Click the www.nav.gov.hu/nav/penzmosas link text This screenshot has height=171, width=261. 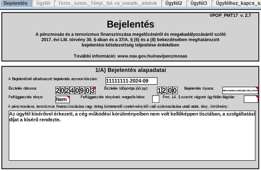coord(152,56)
